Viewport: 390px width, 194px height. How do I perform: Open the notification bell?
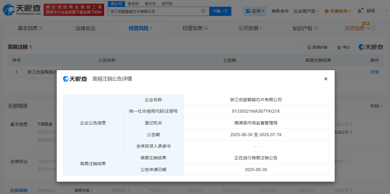tap(359, 11)
